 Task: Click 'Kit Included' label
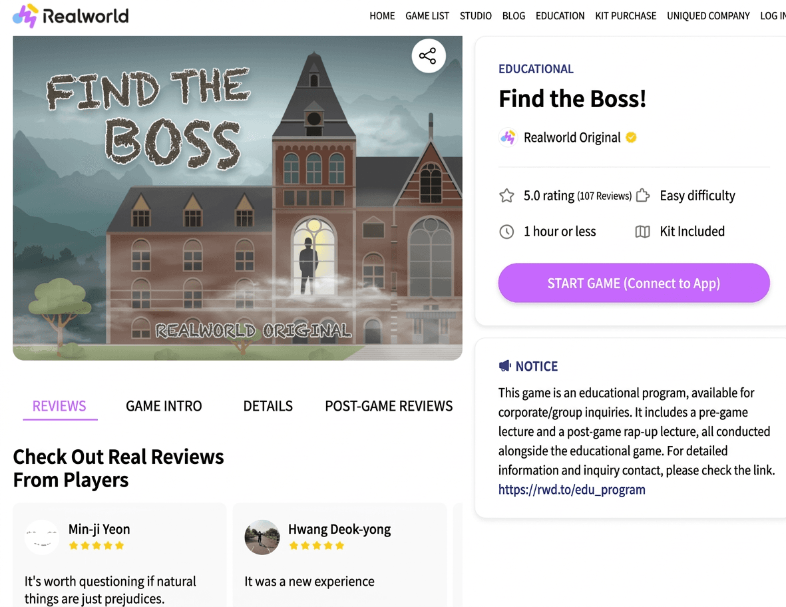tap(691, 232)
